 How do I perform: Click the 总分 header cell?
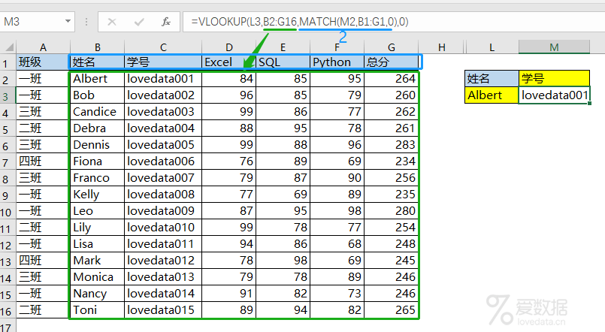[392, 62]
